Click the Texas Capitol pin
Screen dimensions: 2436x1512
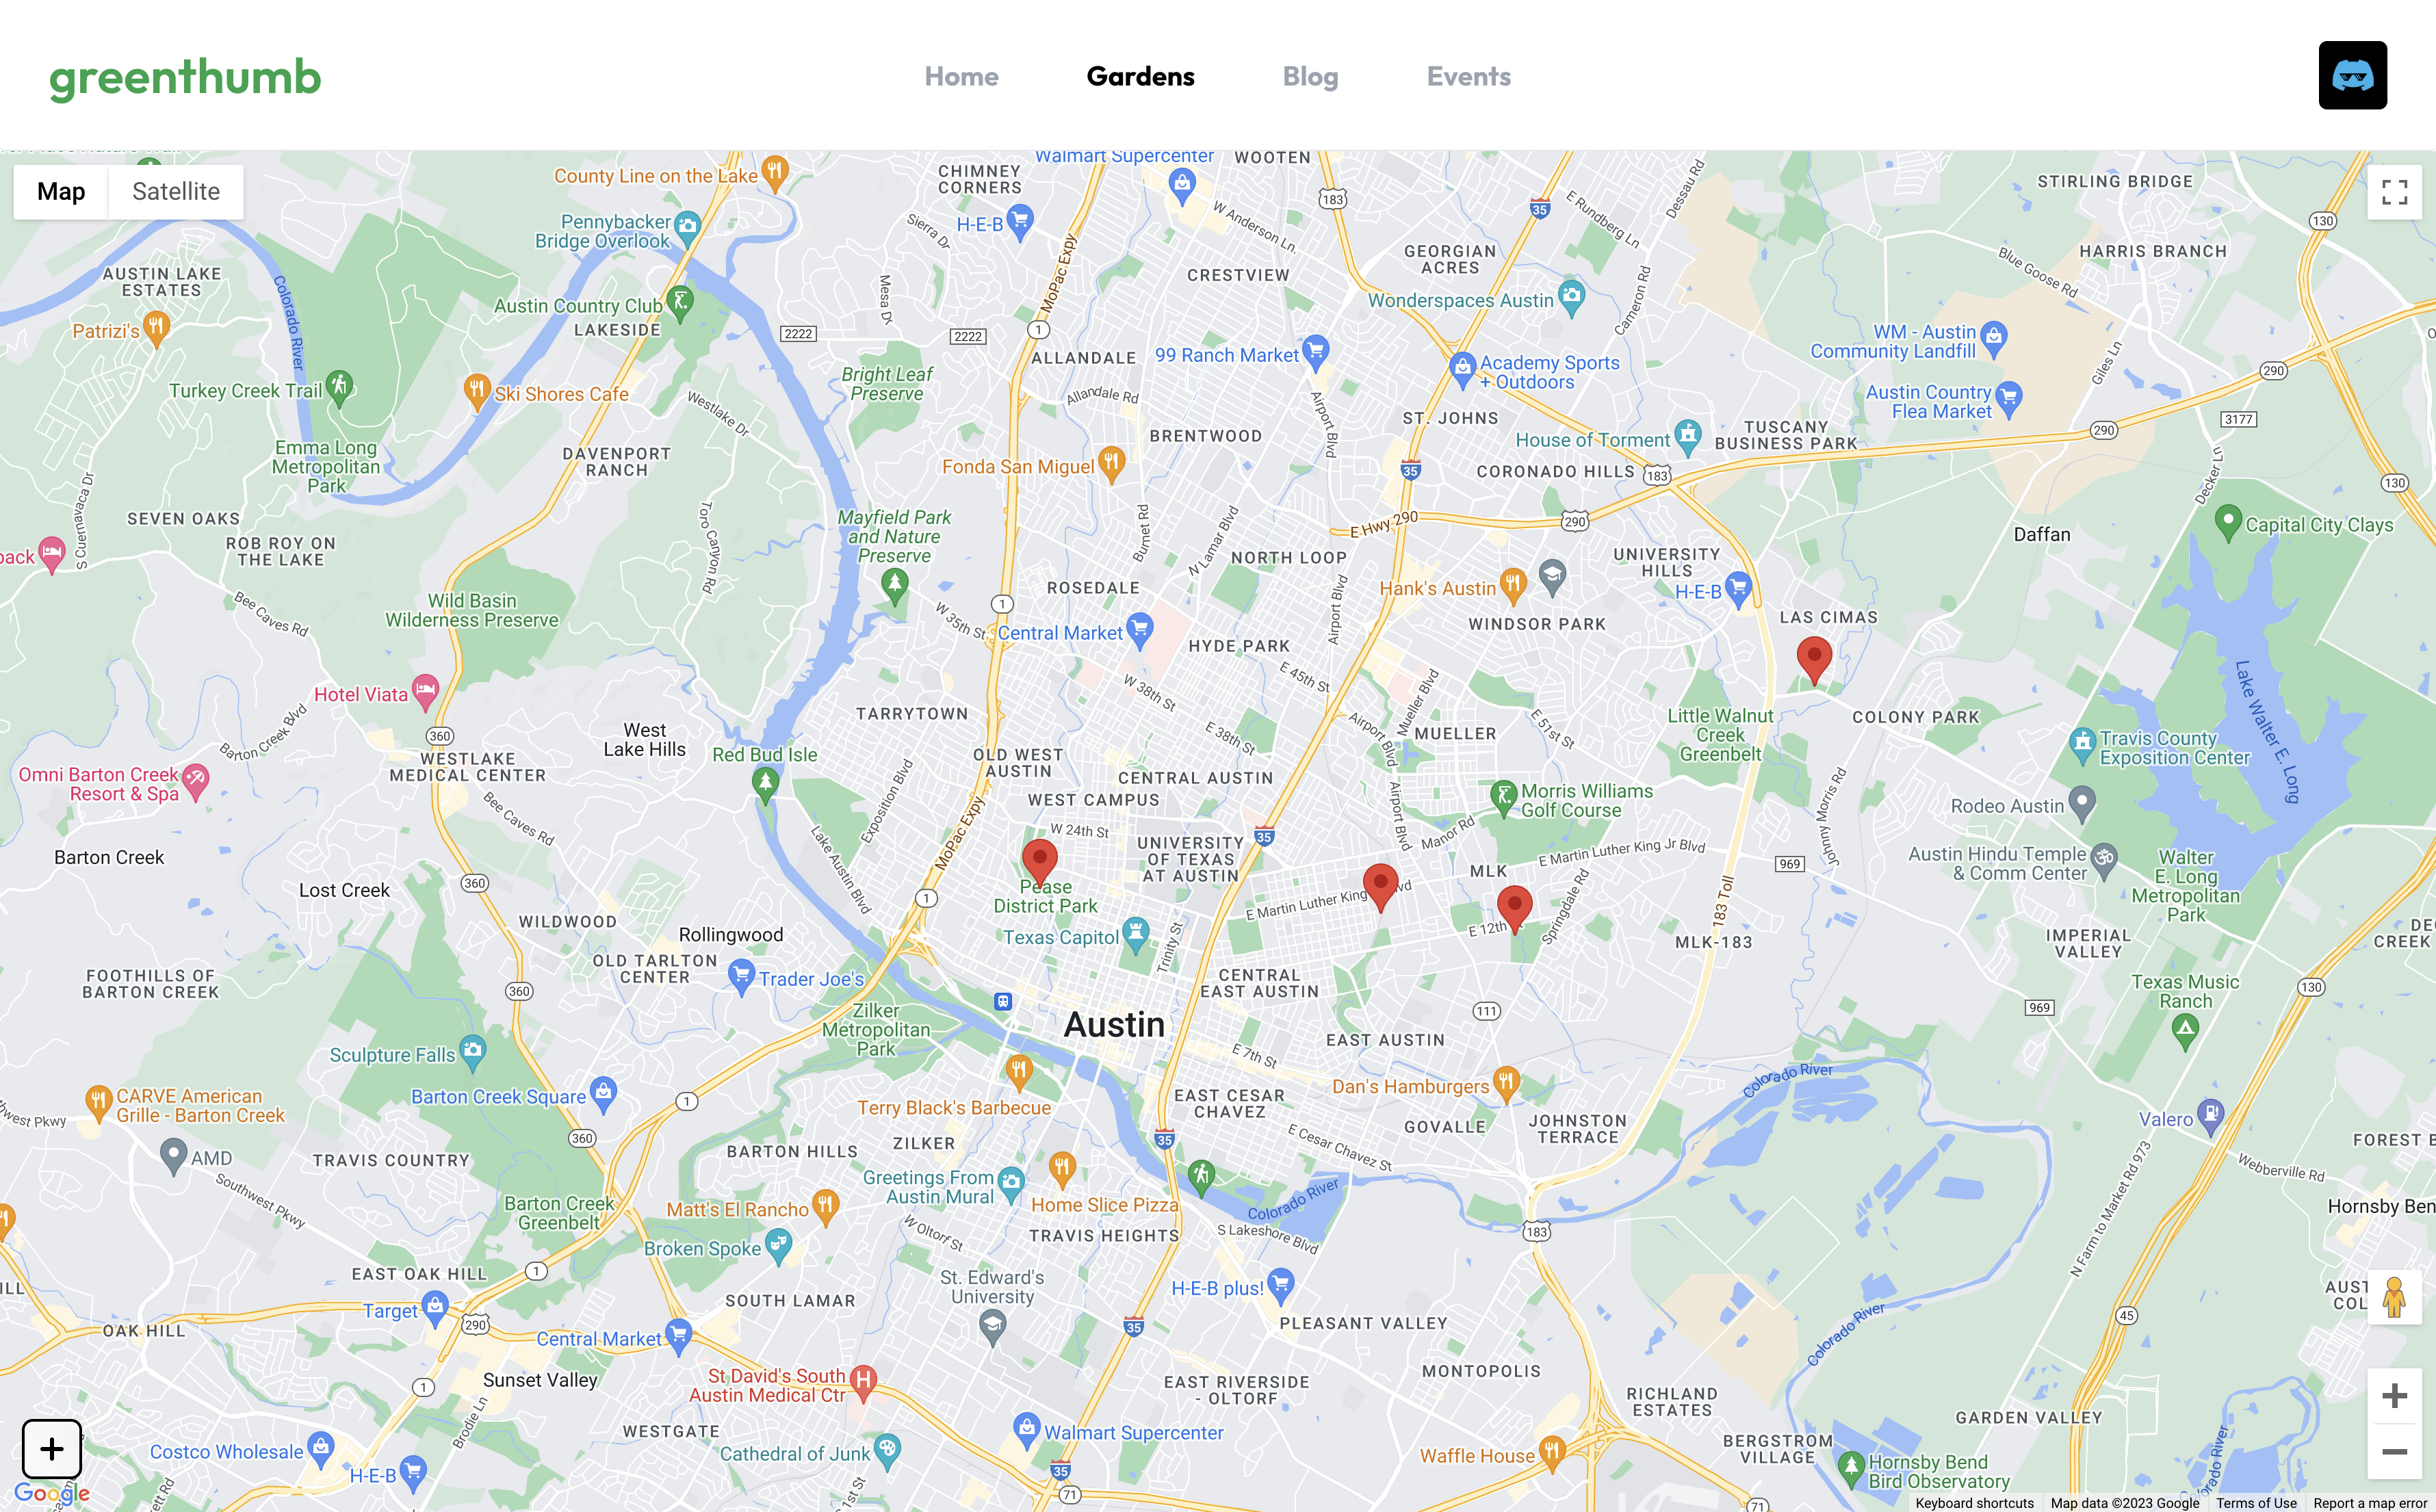[x=1135, y=935]
